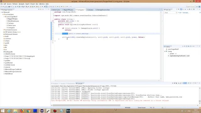Image resolution: width=201 pixels, height=113 pixels.
Task: Switch to the Demo1.java editor tab
Action: (56, 10)
